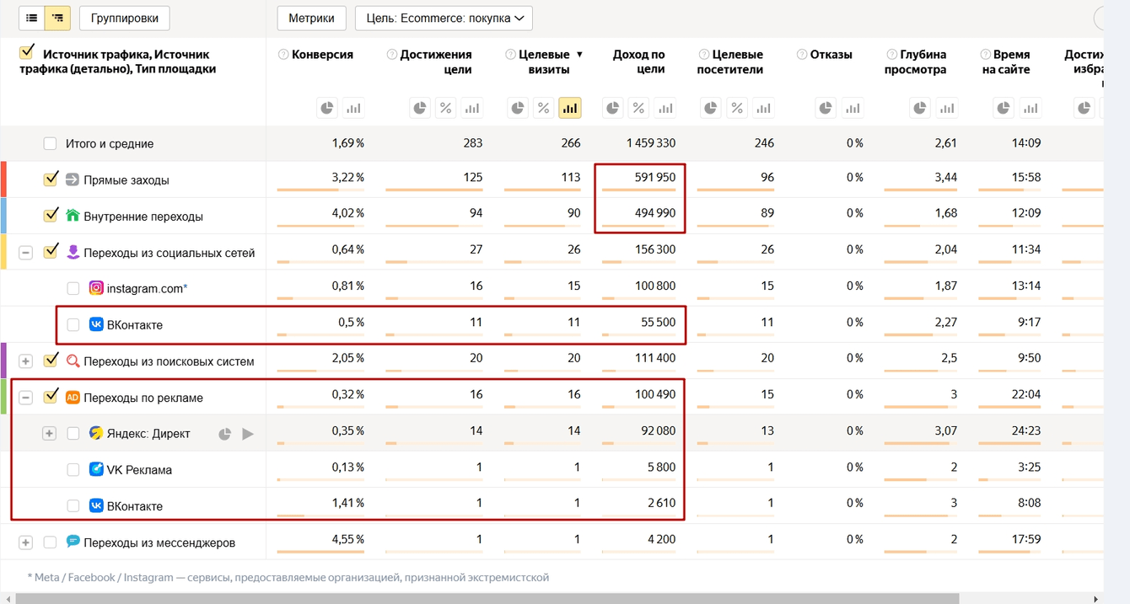The image size is (1130, 604).
Task: Check the instagram.com row checkbox
Action: pyautogui.click(x=73, y=288)
